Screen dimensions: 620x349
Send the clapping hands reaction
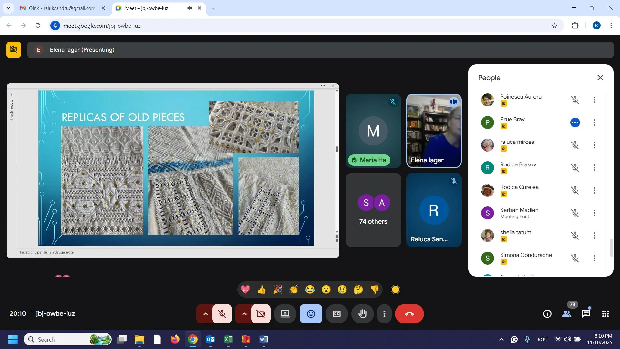pyautogui.click(x=294, y=290)
